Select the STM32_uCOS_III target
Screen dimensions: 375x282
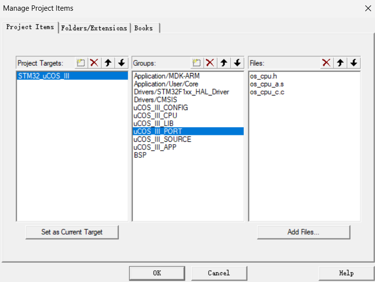[x=72, y=76]
